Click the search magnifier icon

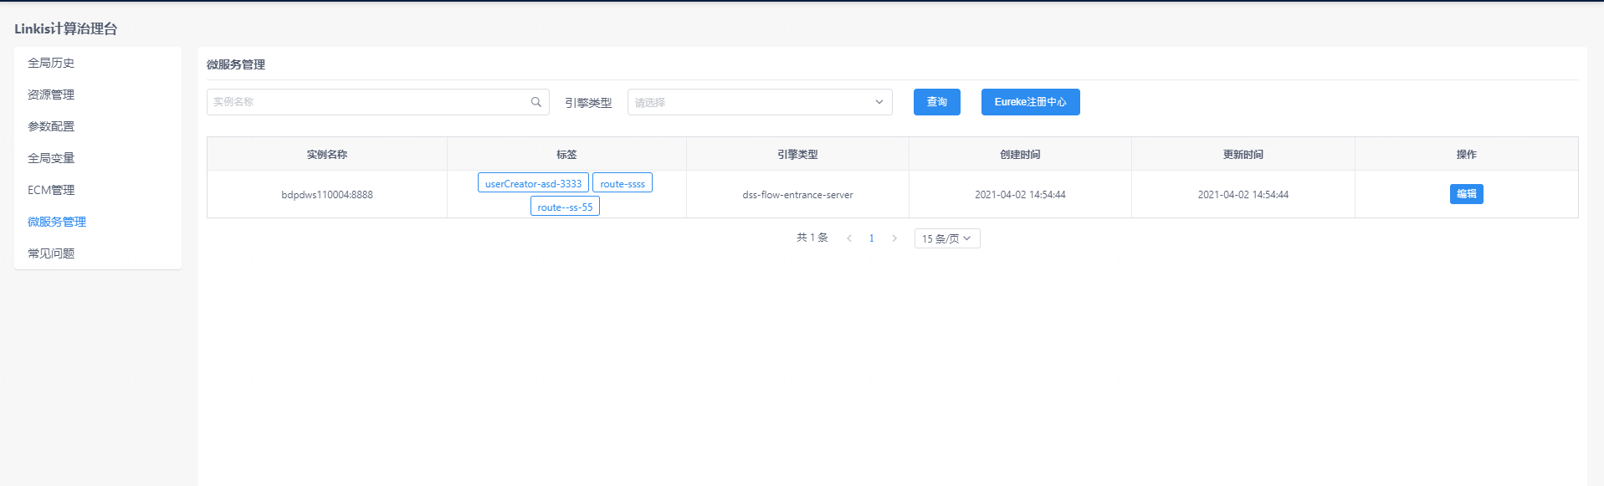pyautogui.click(x=536, y=102)
